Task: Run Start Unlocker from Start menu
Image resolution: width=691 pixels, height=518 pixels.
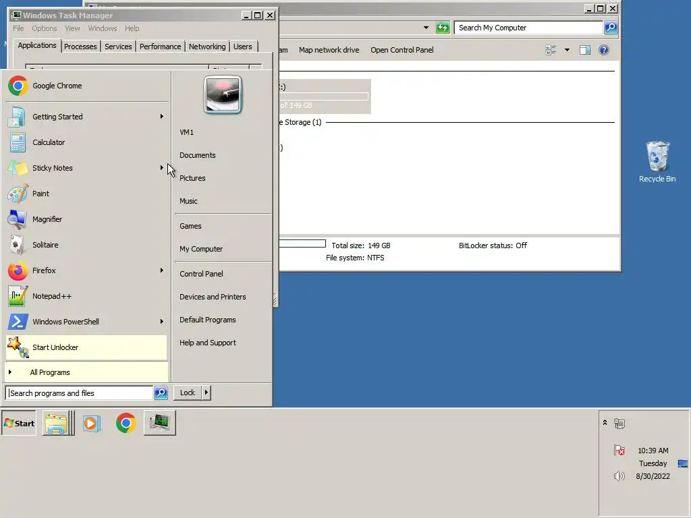Action: tap(87, 347)
